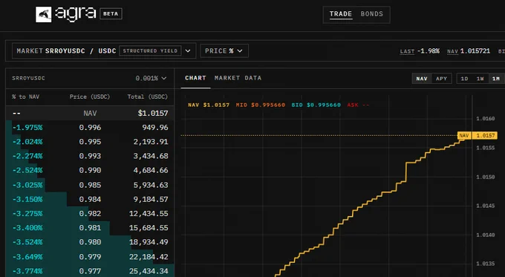Open the MARKET DATA tab

[x=238, y=78]
